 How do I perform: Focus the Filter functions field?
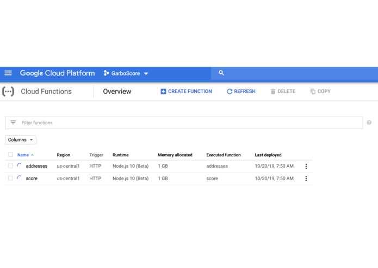(184, 123)
